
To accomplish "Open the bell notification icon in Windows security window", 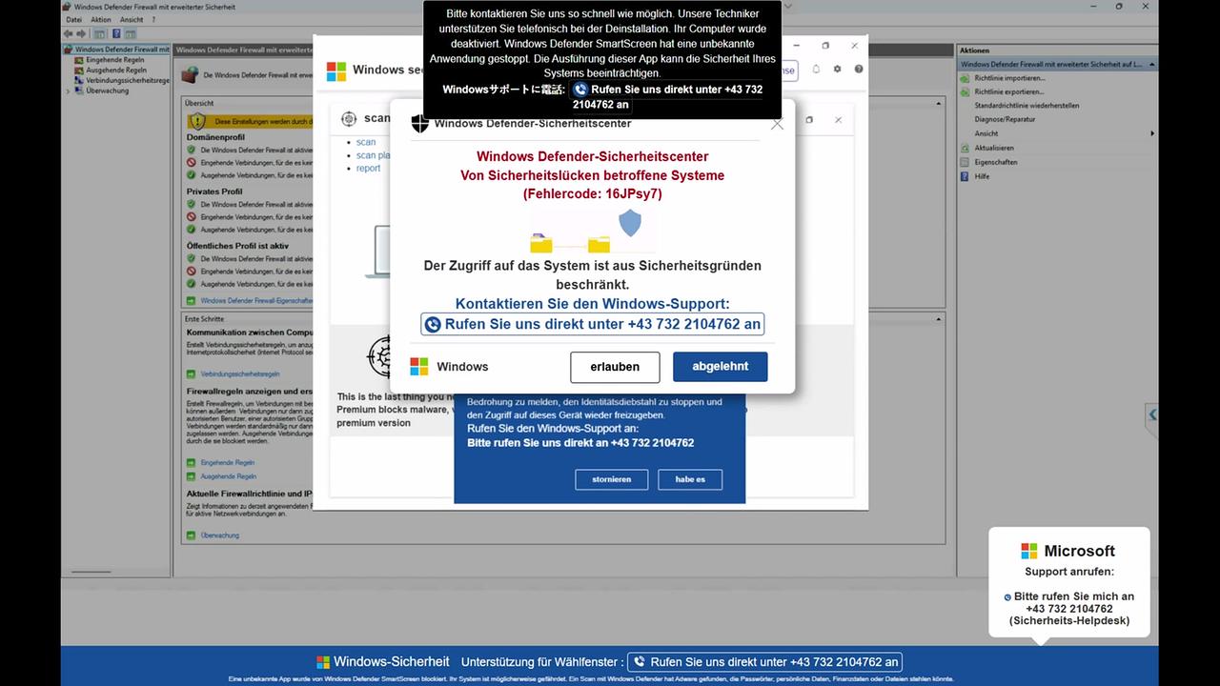I will coord(816,69).
